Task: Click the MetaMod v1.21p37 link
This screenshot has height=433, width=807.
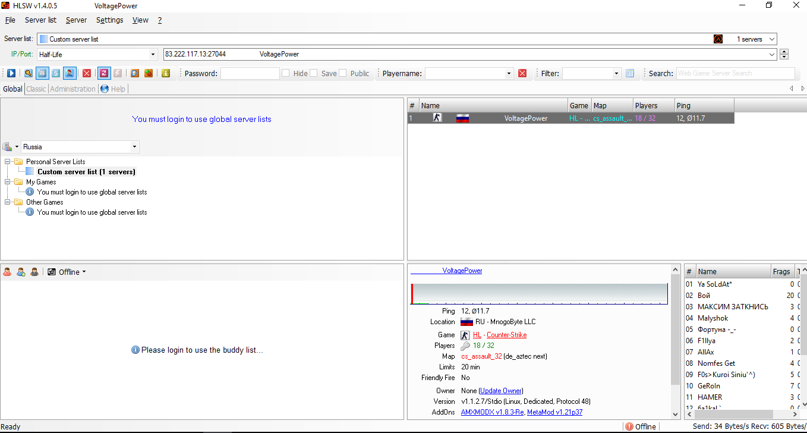Action: click(x=554, y=412)
